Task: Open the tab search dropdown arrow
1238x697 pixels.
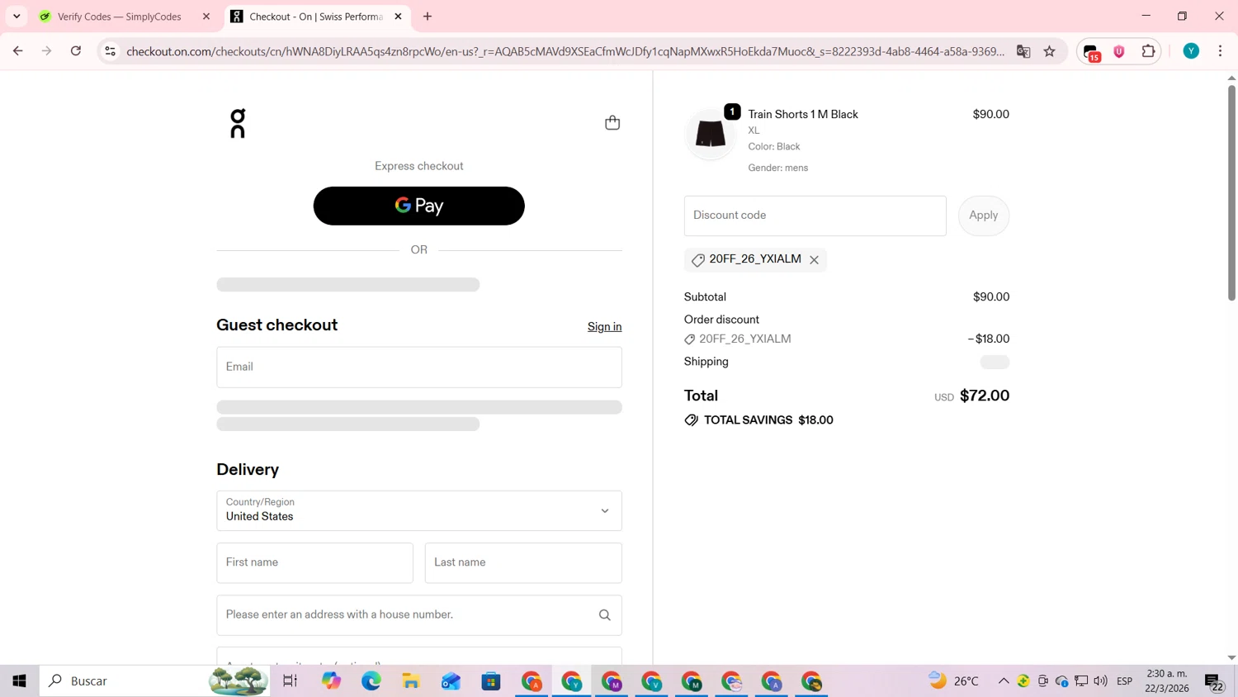Action: pyautogui.click(x=17, y=17)
